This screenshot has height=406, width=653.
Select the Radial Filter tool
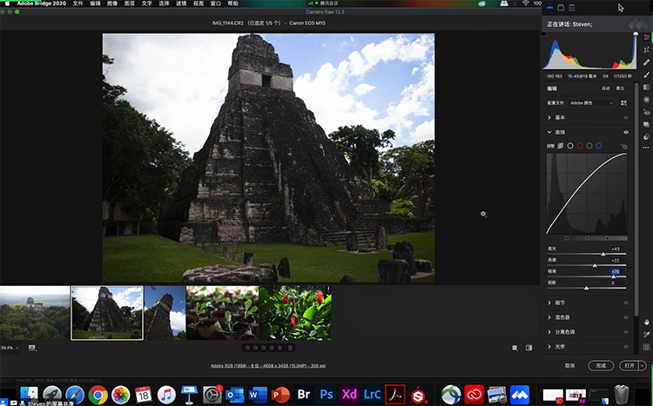[x=646, y=100]
